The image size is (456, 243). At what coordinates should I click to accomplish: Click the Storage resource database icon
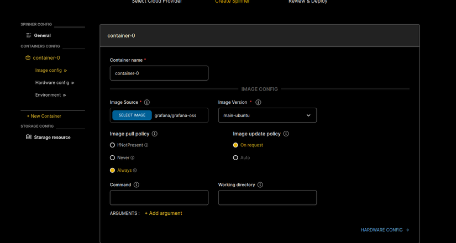(29, 137)
